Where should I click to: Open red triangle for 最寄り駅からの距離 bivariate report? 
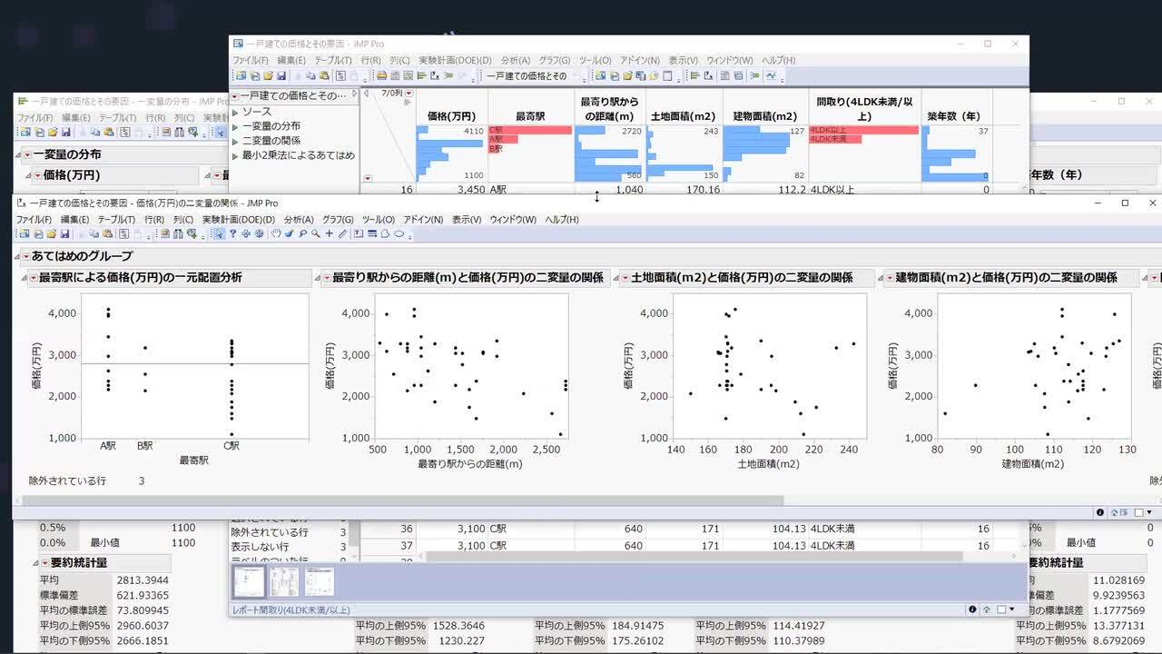328,278
